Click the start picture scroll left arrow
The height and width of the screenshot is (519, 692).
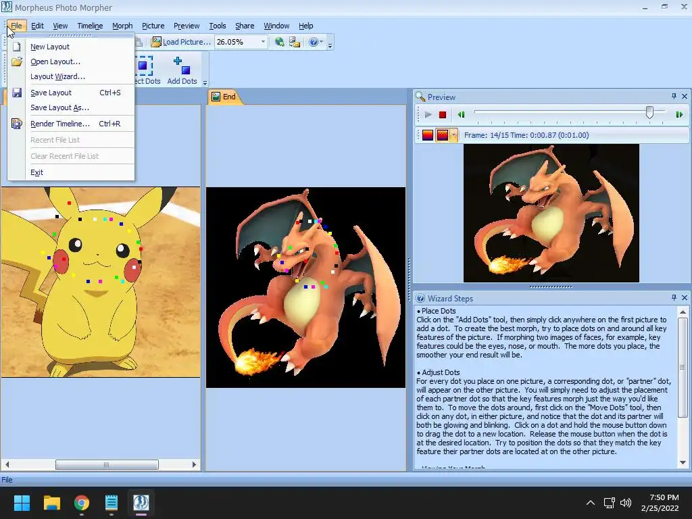(x=7, y=464)
